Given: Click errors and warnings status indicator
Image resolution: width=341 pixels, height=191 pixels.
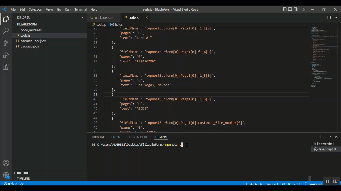Looking at the screenshot, I should pos(10,184).
